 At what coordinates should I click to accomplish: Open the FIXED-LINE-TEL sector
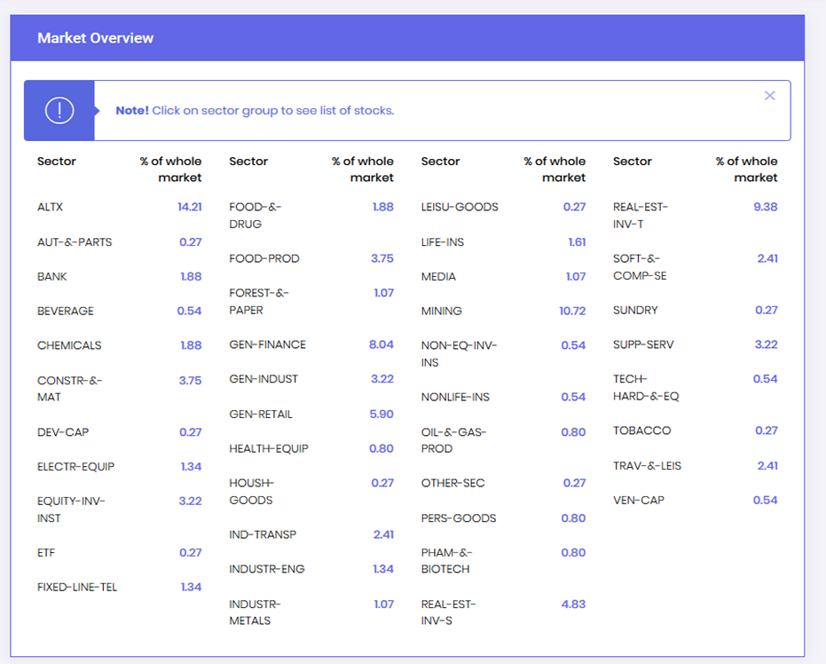(x=77, y=587)
